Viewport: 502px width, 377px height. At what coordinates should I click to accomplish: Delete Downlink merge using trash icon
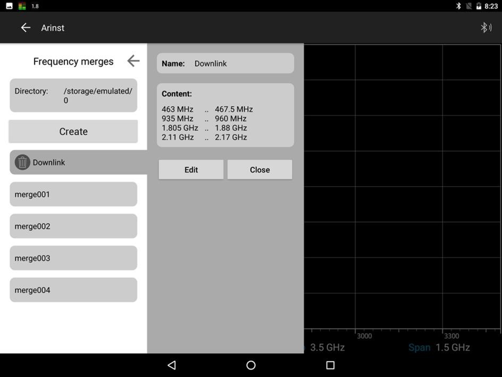click(22, 162)
